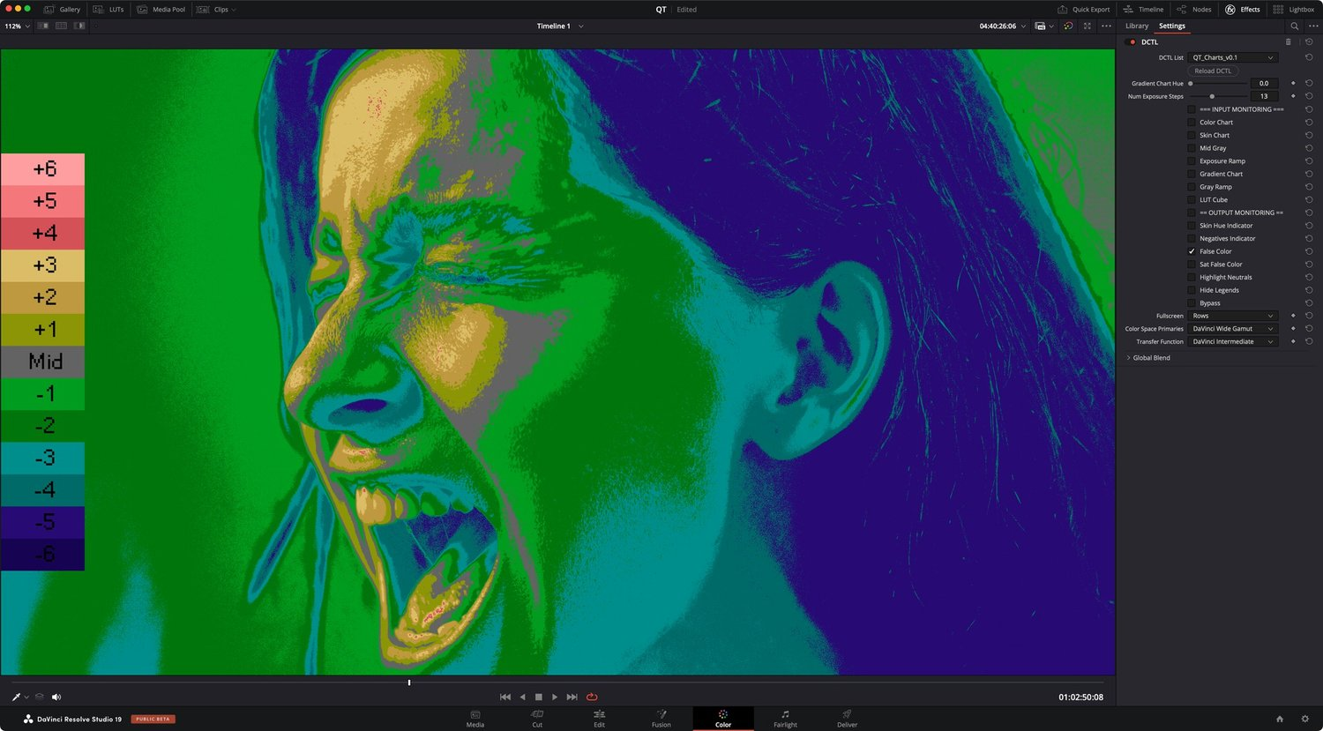Click the color bypass icon in the viewer
Viewport: 1323px width, 731px height.
pos(1068,26)
